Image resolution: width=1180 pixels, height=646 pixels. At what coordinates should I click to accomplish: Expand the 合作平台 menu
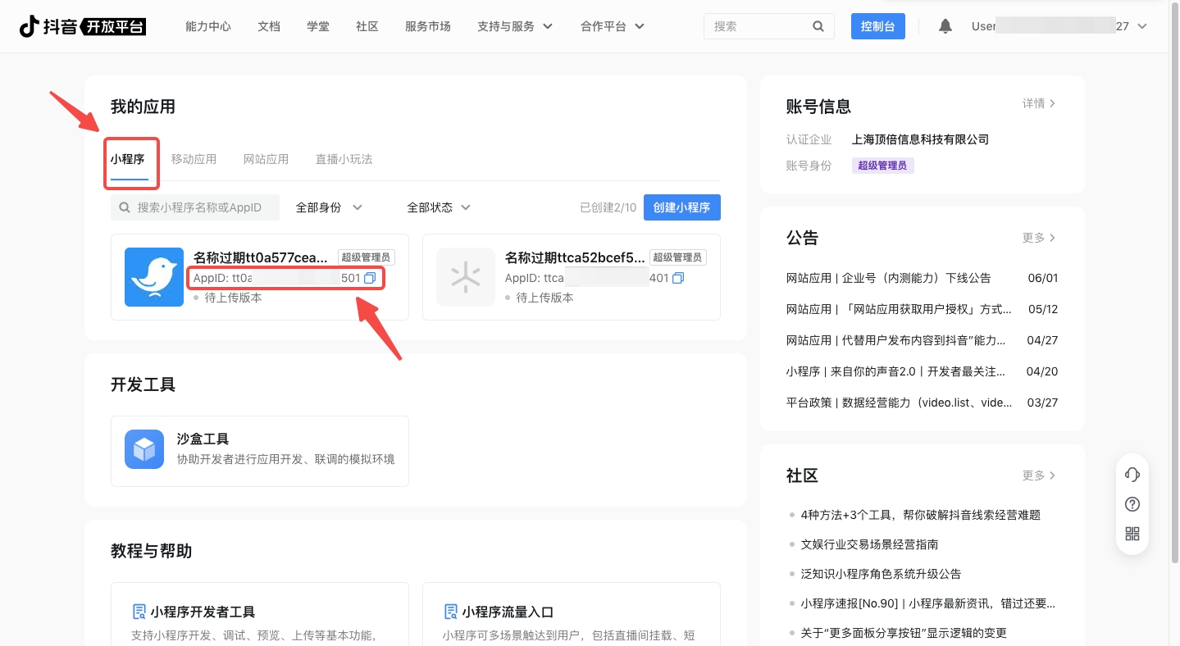click(x=613, y=26)
